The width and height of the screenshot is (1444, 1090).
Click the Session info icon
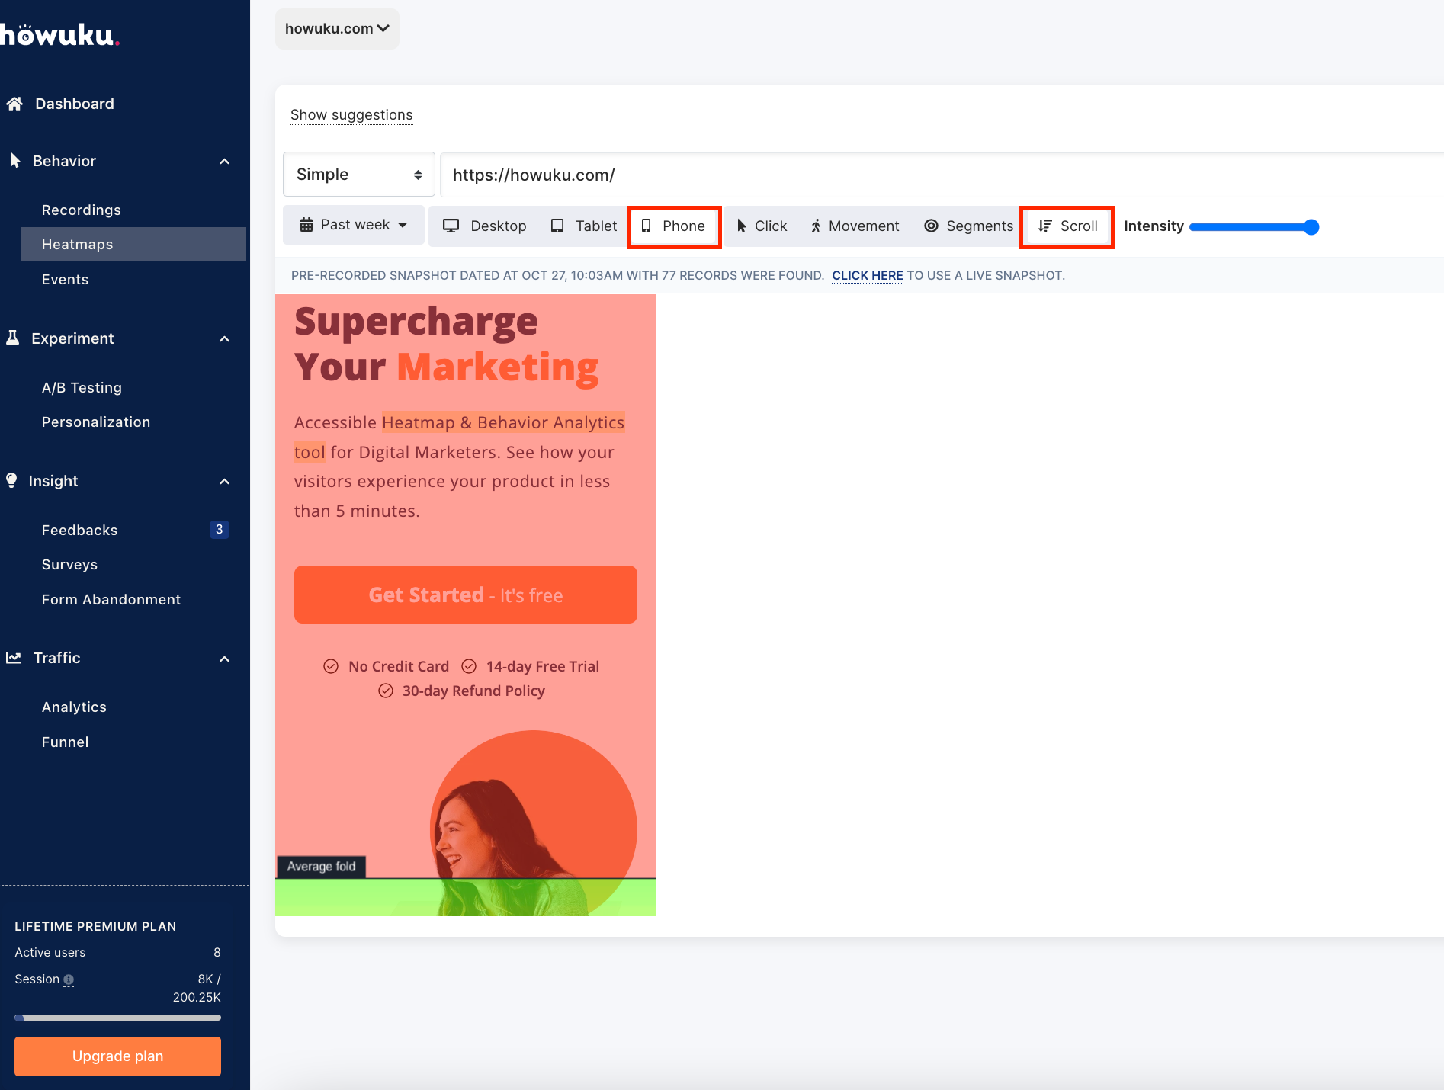[x=69, y=979]
